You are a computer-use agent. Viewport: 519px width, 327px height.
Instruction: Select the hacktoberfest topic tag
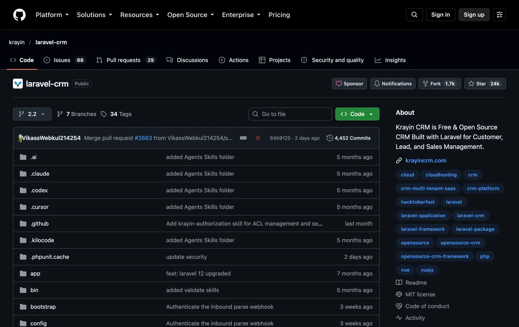pyautogui.click(x=418, y=202)
